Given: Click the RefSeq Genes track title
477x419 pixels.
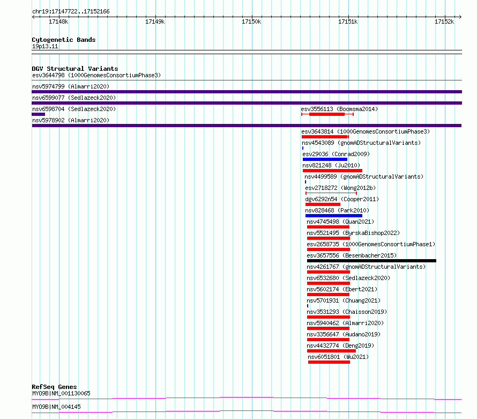Looking at the screenshot, I should [x=54, y=387].
